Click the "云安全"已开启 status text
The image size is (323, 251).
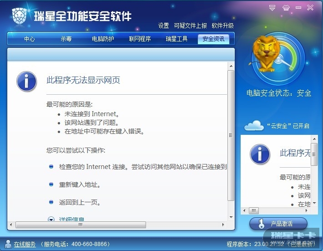click(x=288, y=126)
